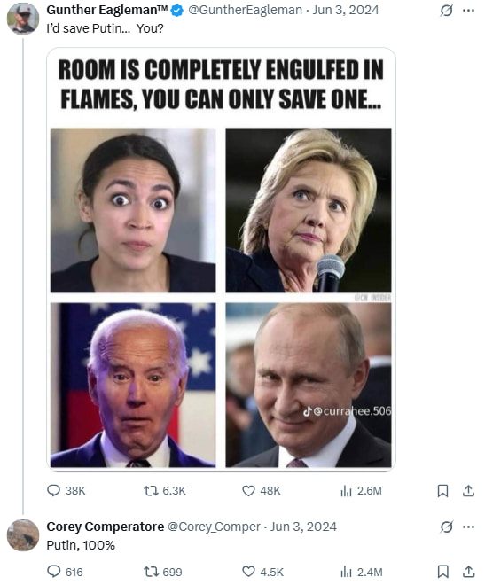The width and height of the screenshot is (485, 585).
Task: Reply to Corey Comperatore's comment
Action: click(x=65, y=572)
